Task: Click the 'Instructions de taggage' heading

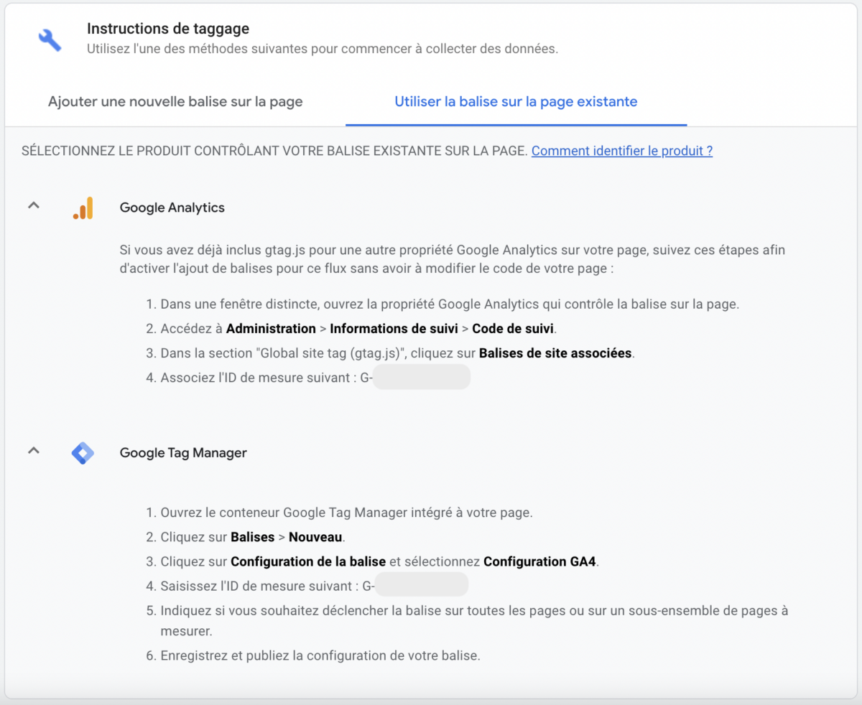Action: [167, 29]
